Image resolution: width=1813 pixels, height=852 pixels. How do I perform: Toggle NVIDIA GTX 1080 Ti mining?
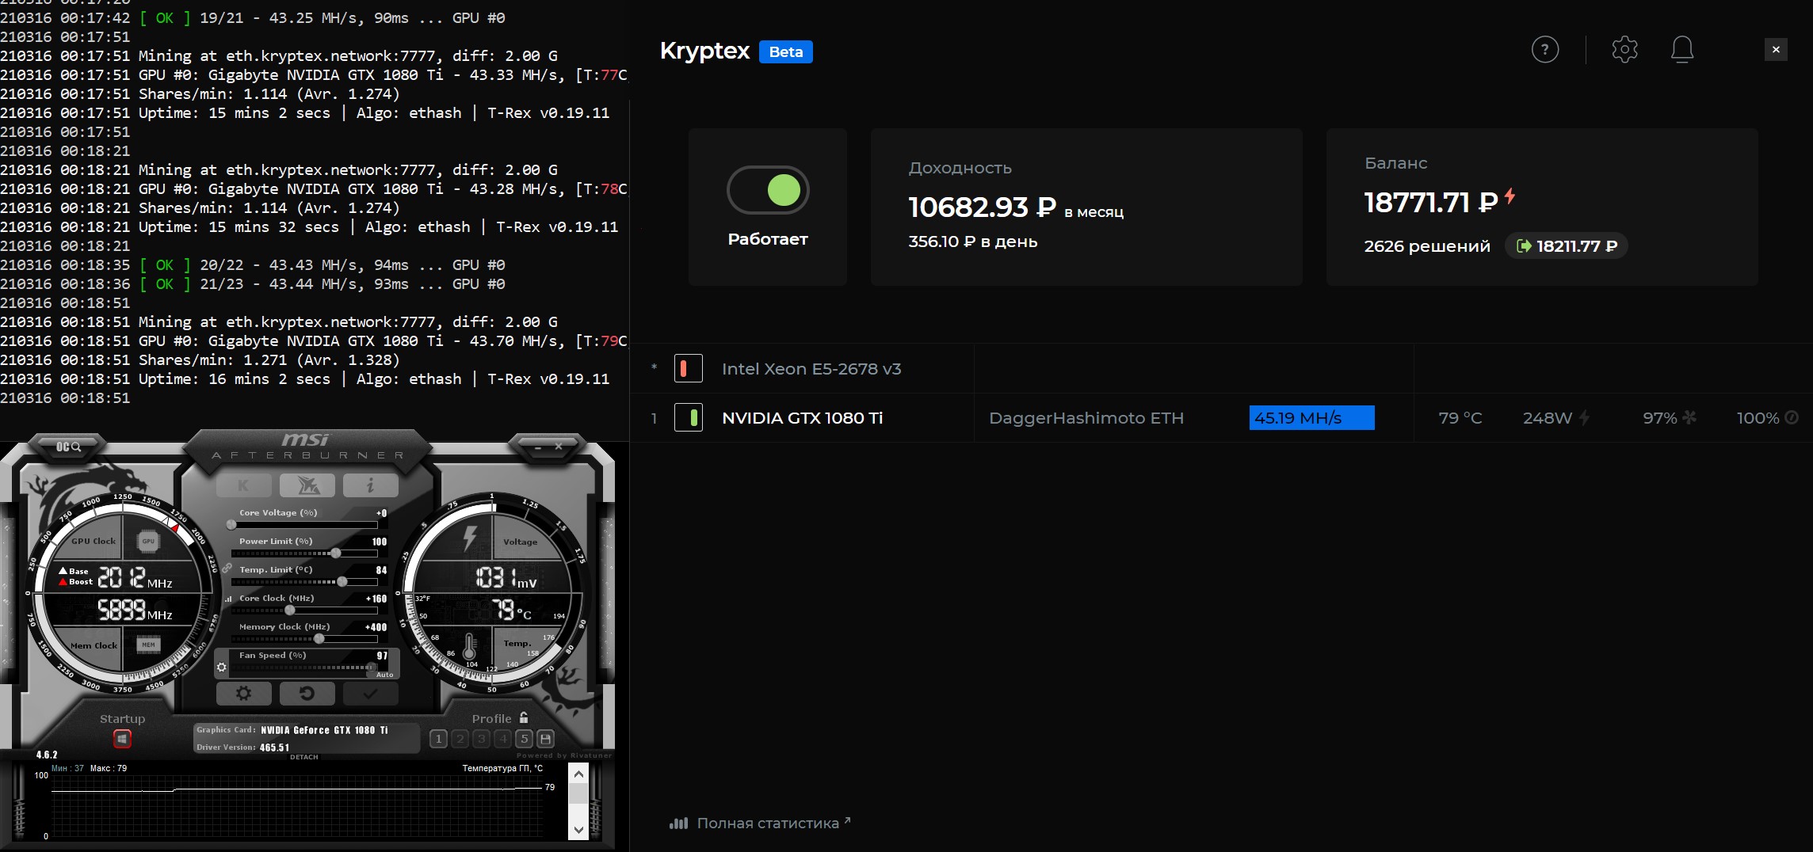(689, 417)
